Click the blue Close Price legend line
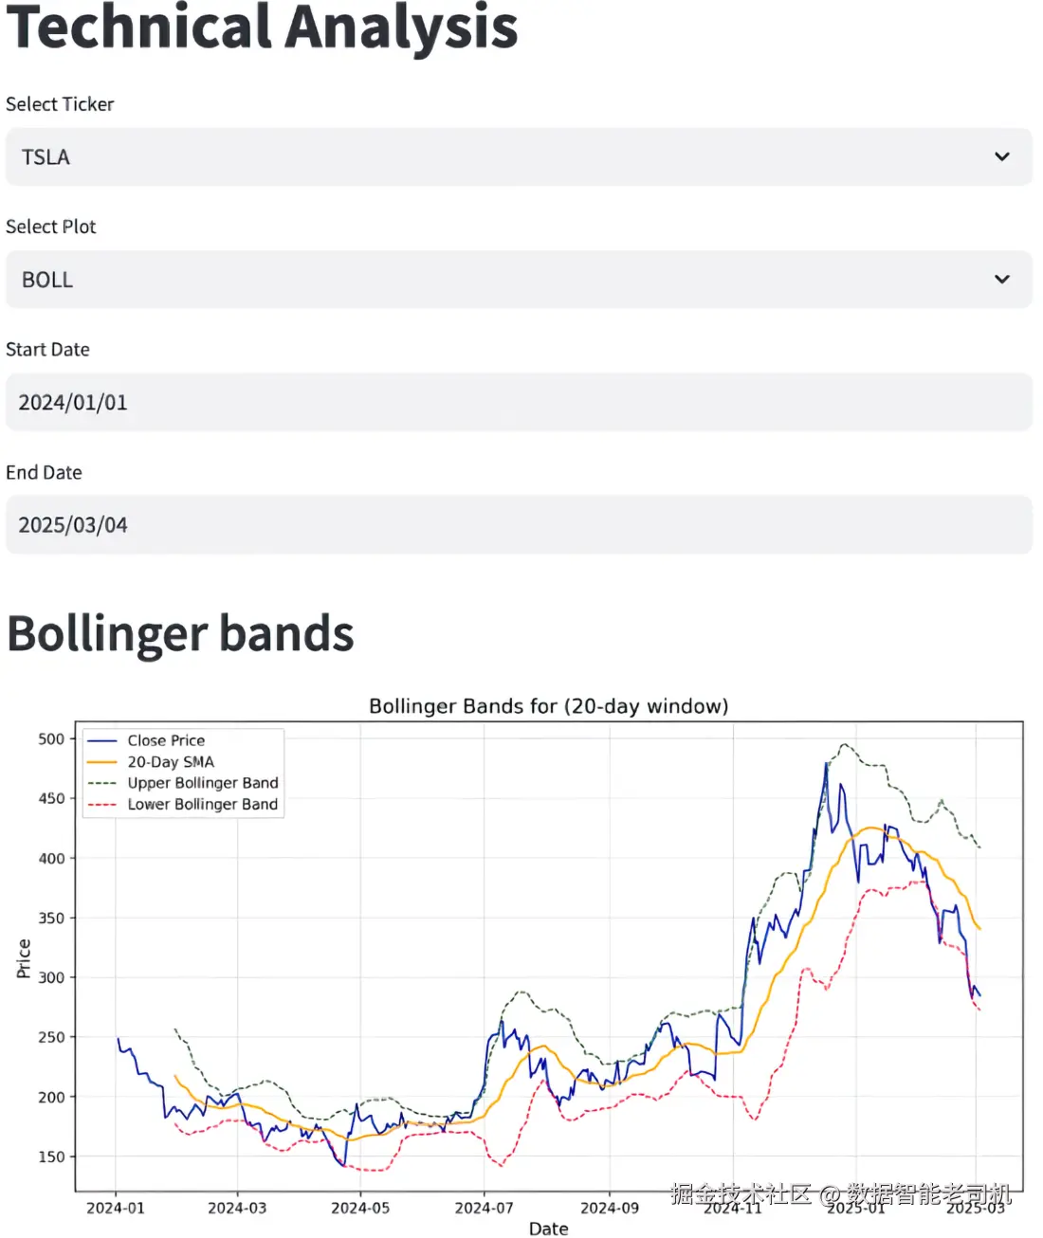 tap(101, 740)
